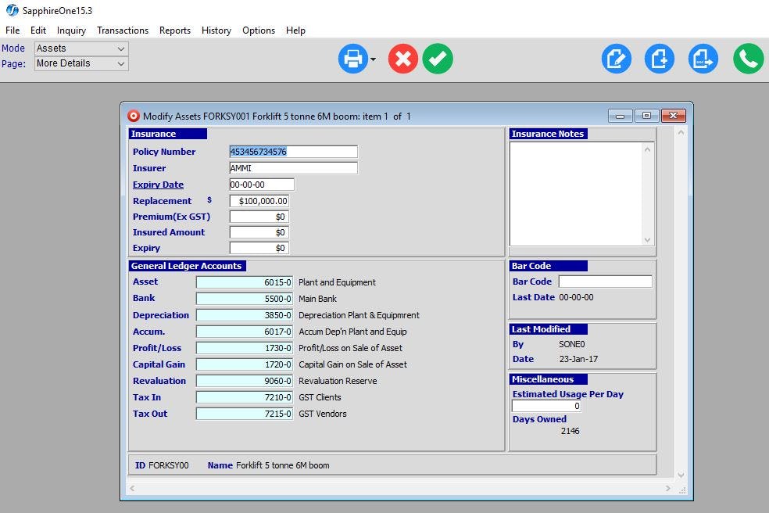
Task: Click the window vertical scroll up arrow
Action: [x=681, y=132]
